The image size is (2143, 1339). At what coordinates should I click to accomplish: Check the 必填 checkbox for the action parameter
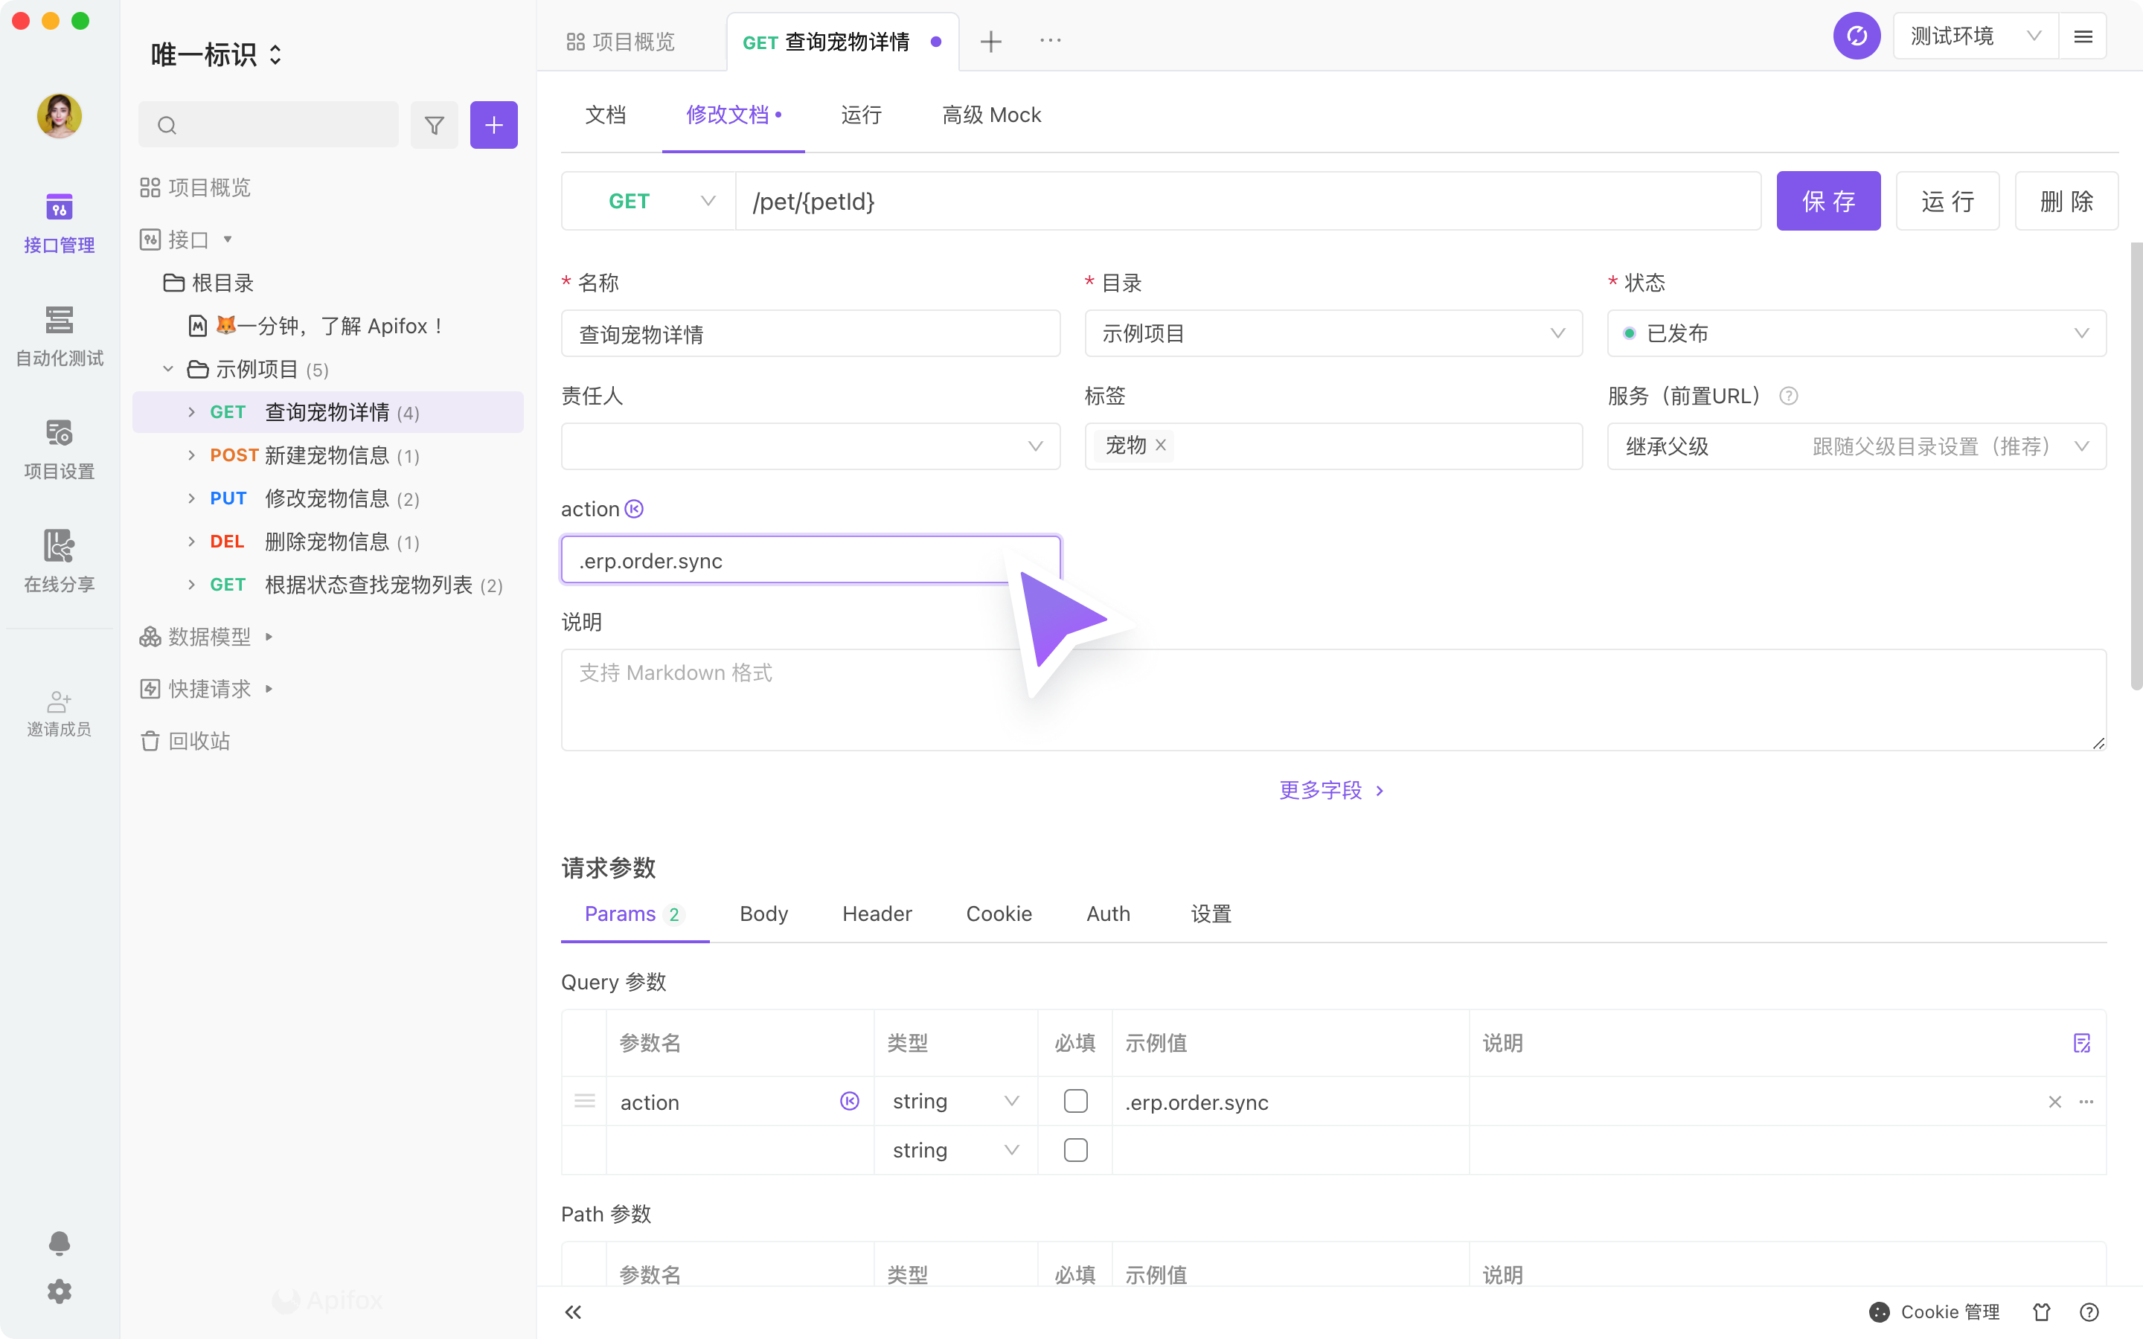click(x=1075, y=1101)
